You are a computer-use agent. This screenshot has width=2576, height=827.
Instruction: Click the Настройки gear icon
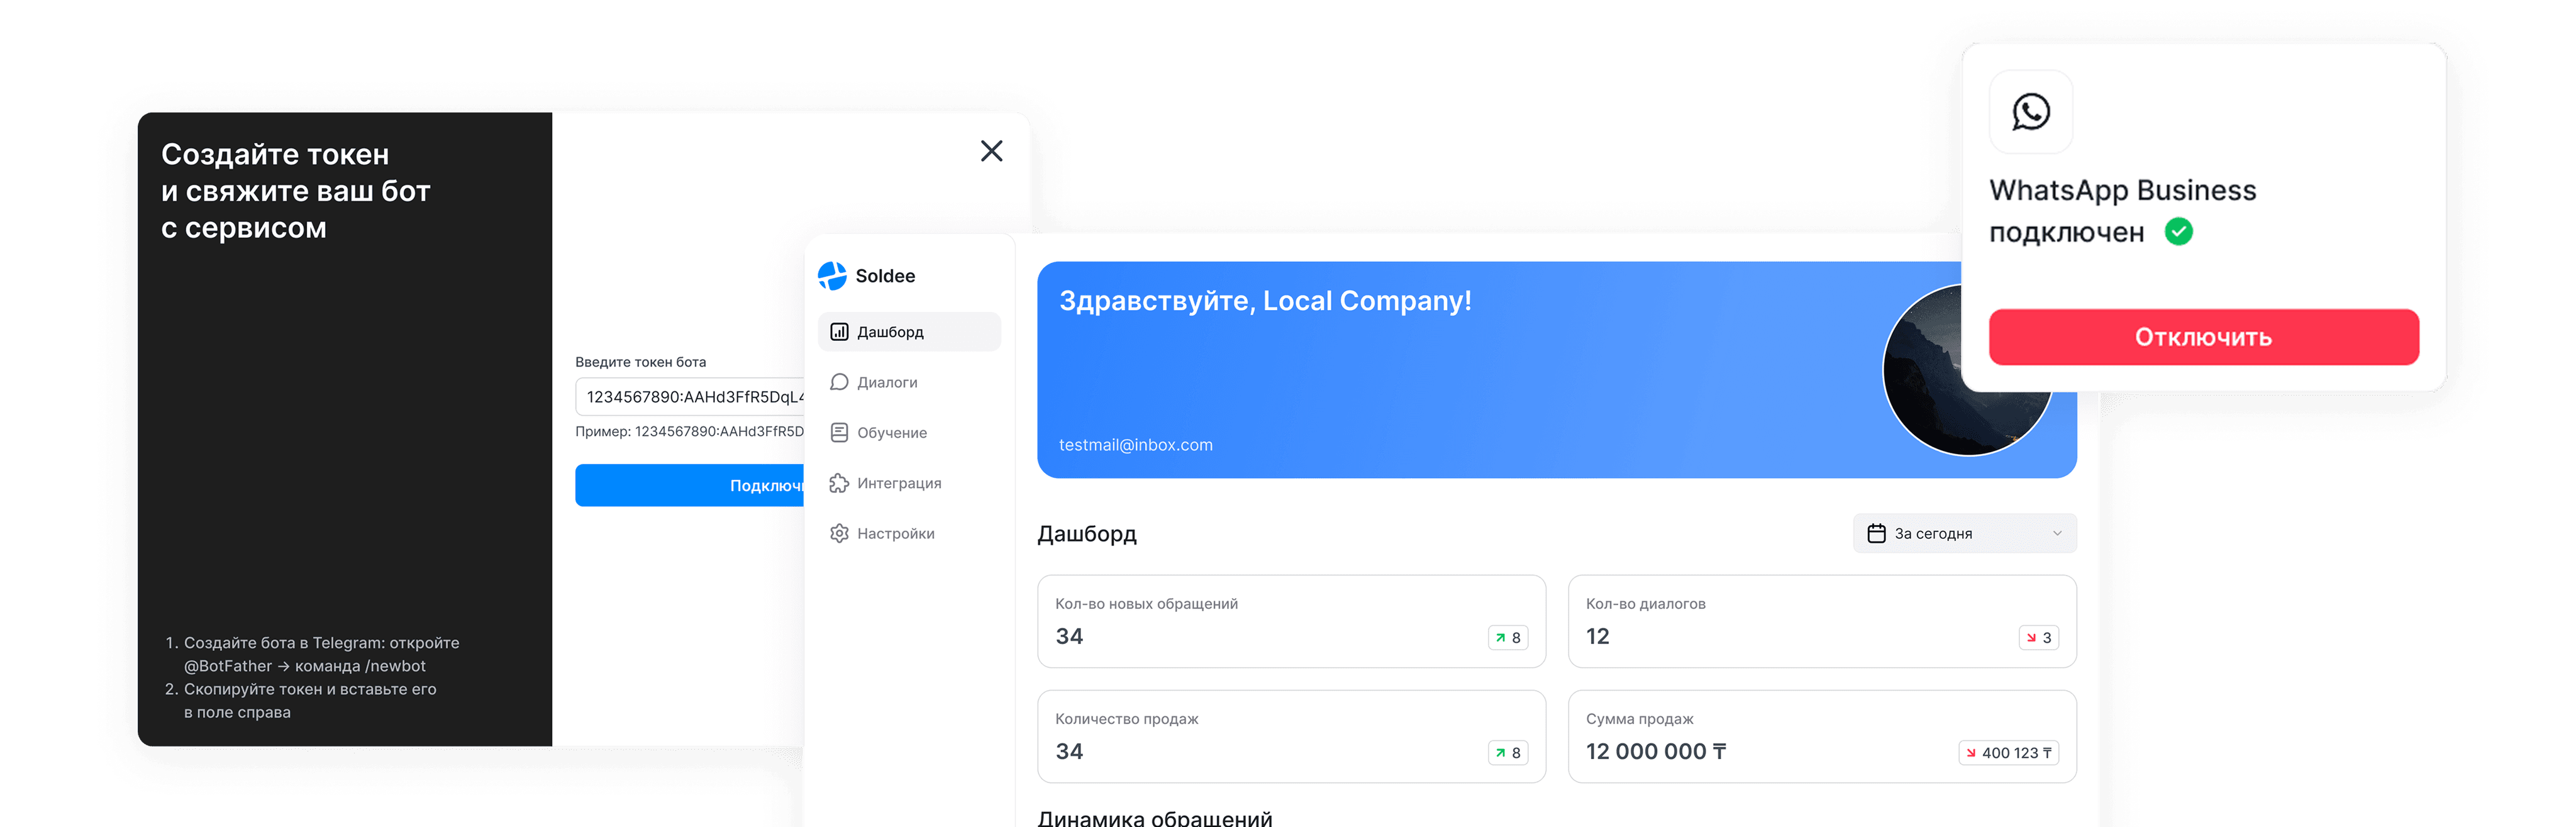tap(839, 534)
